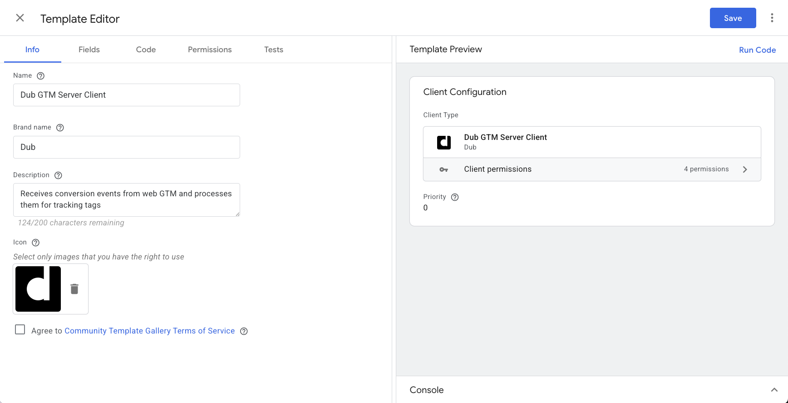This screenshot has height=403, width=788.
Task: Click the Console header label
Action: 426,390
